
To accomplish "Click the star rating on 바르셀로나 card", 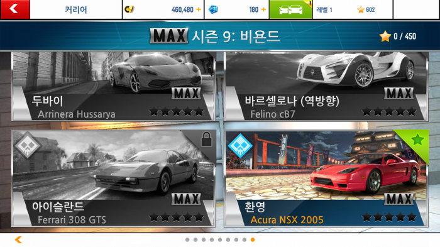I will pos(389,112).
